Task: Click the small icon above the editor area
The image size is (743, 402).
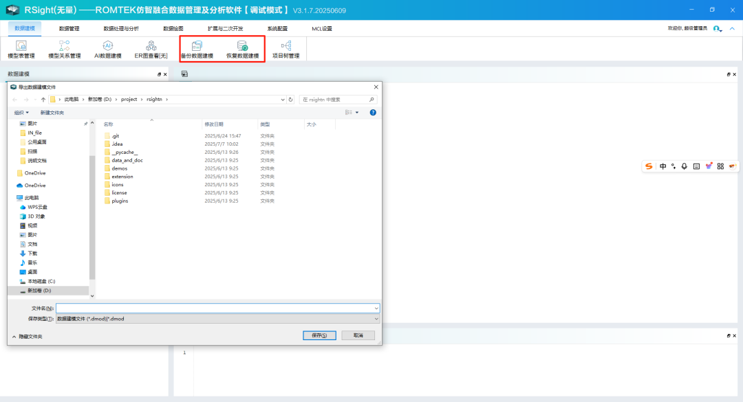Action: tap(184, 74)
